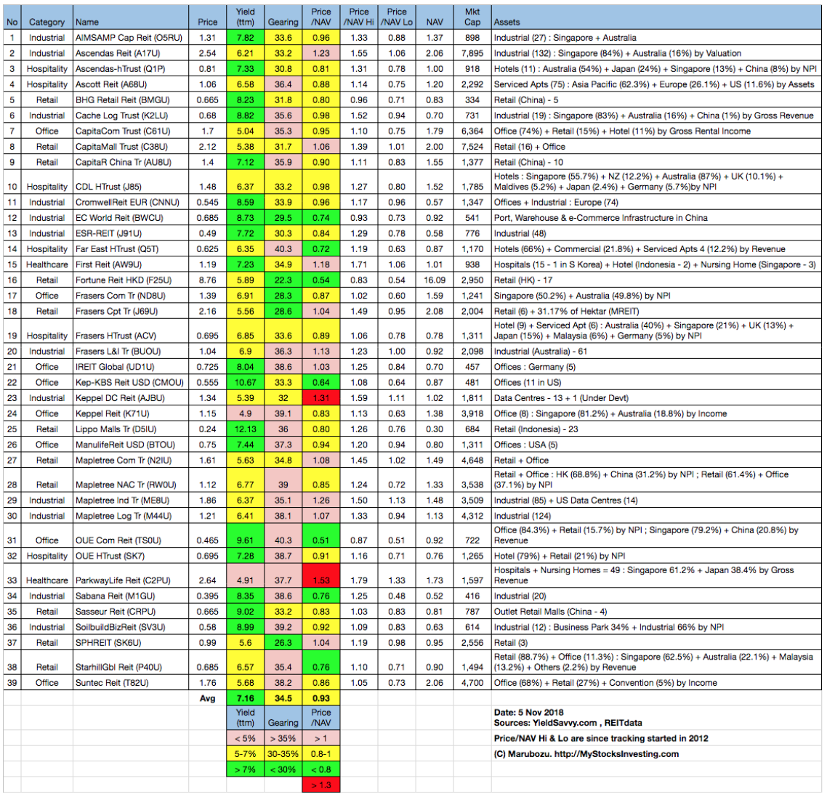Select the Assets column header
The height and width of the screenshot is (802, 827).
pos(656,17)
